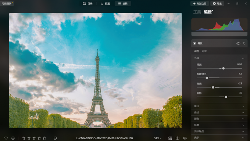Click the 高光 label text
This screenshot has width=250, height=141.
pos(199,83)
